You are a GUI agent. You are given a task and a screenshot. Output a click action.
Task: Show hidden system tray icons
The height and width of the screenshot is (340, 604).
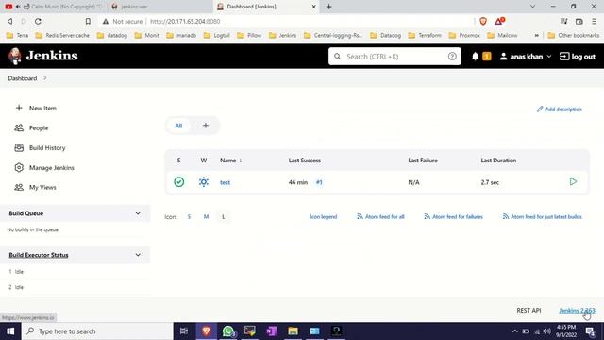click(514, 331)
